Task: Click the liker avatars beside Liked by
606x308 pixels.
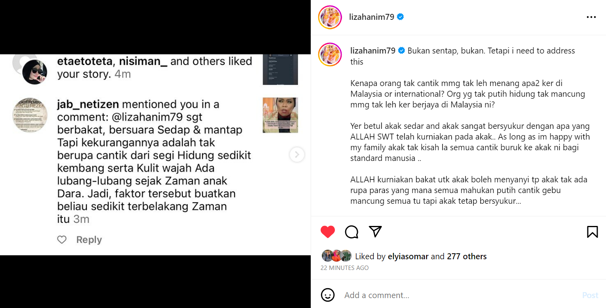Action: [x=336, y=256]
